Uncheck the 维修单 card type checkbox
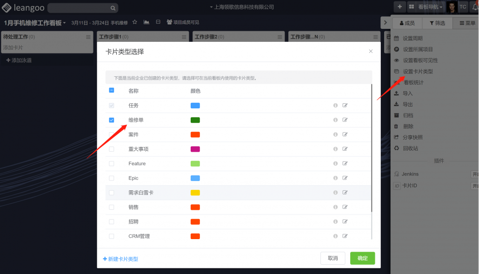The height and width of the screenshot is (274, 479). 111,120
